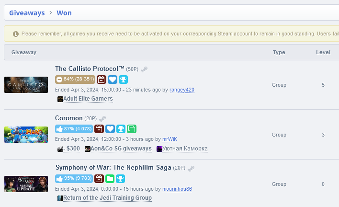Click the key icon next to The Callisto Protocol
The width and height of the screenshot is (339, 207).
click(x=144, y=69)
